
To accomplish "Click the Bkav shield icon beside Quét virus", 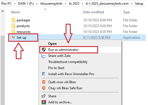I will point(44,82).
